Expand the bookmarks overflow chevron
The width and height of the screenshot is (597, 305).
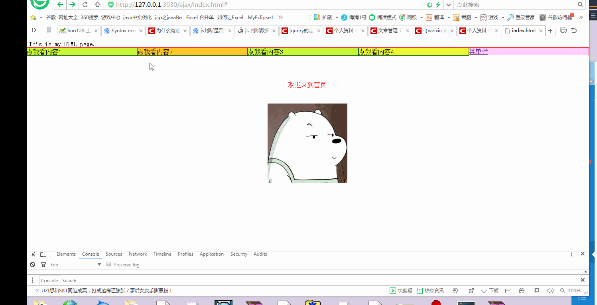pyautogui.click(x=280, y=18)
